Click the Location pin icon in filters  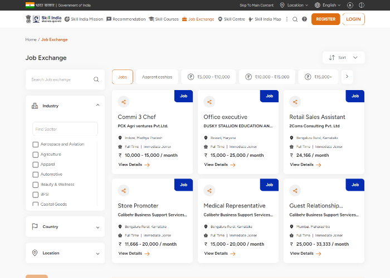click(x=35, y=252)
